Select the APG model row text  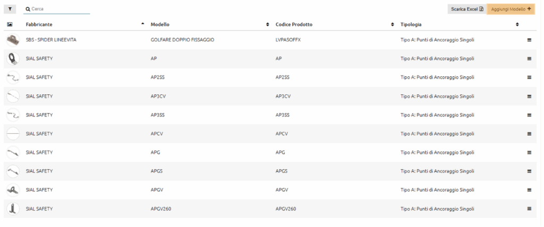pos(156,153)
